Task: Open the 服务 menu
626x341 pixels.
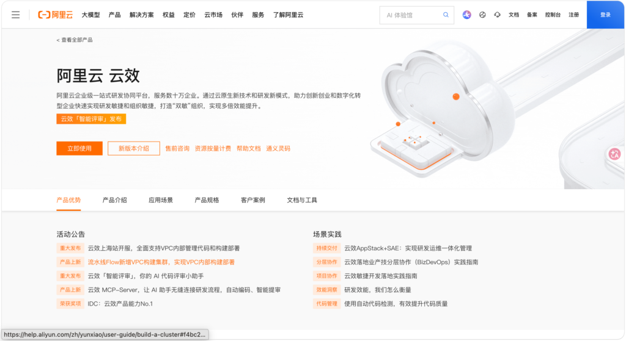Action: coord(258,15)
